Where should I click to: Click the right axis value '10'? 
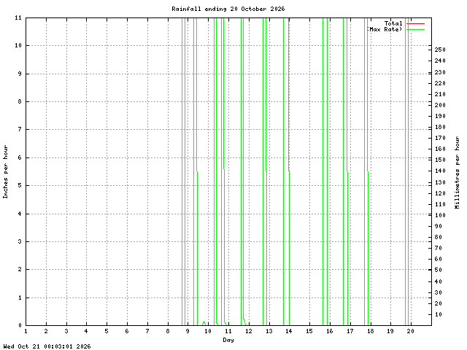tap(438, 314)
